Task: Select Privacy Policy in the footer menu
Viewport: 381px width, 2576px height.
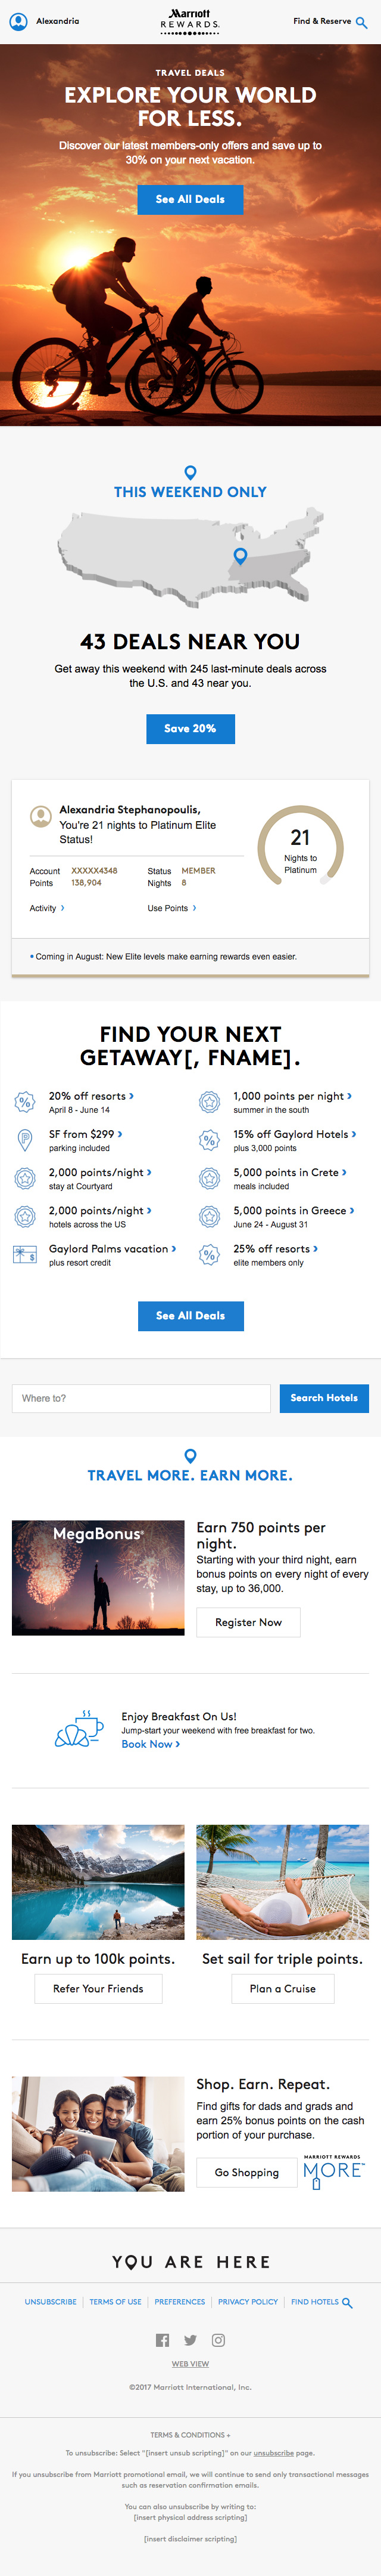Action: point(248,2301)
